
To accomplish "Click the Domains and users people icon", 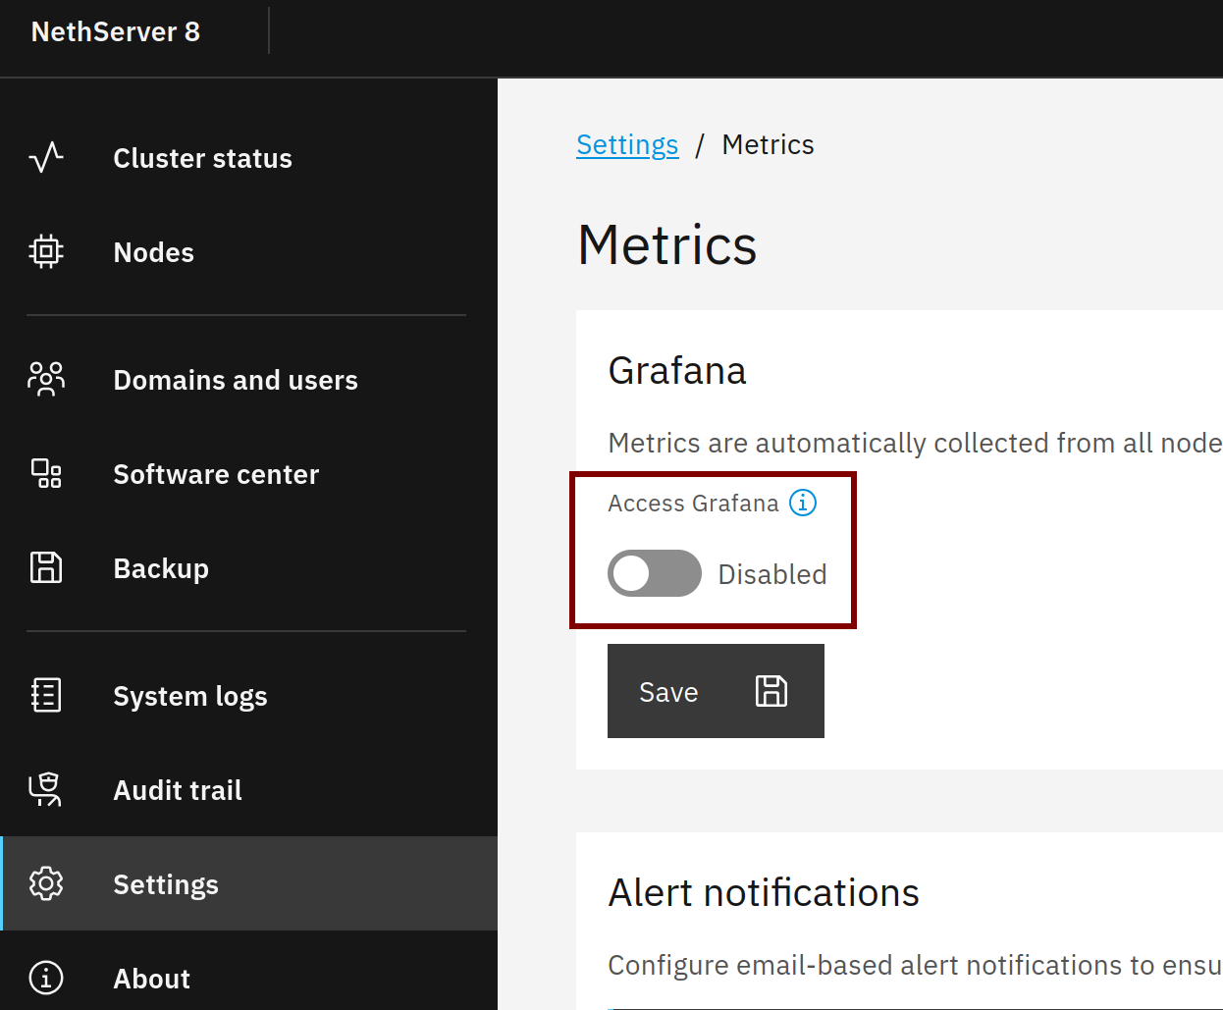I will [x=46, y=379].
